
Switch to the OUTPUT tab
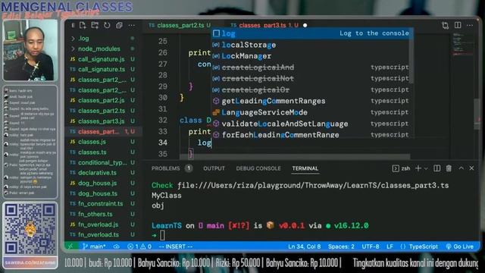(x=214, y=168)
